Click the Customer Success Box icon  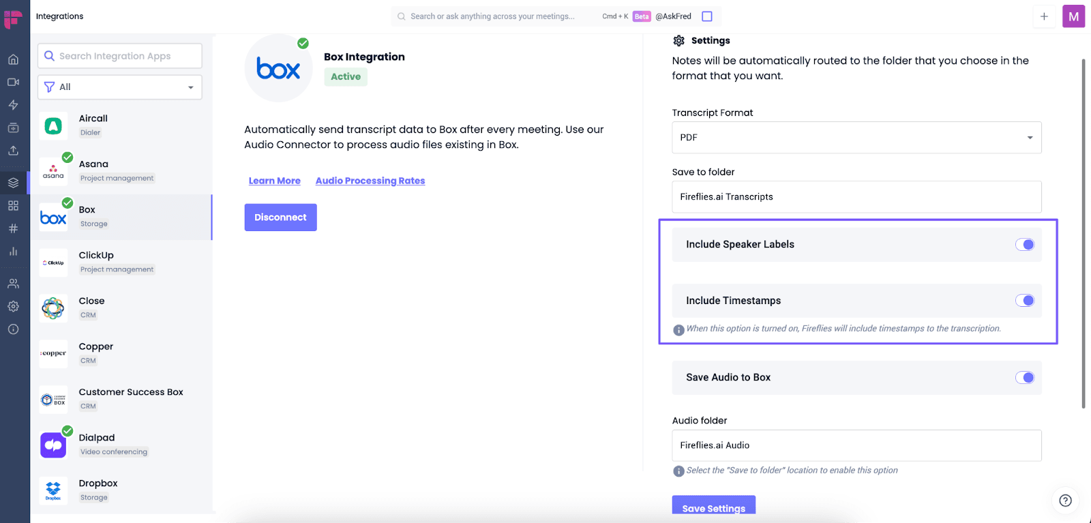[53, 400]
